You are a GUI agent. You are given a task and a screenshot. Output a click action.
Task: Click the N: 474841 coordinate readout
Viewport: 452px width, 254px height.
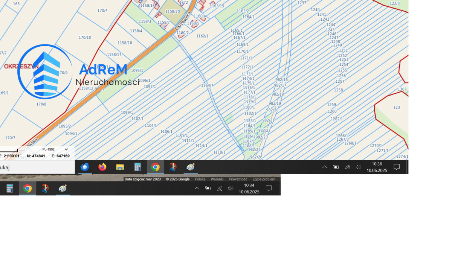(x=36, y=156)
